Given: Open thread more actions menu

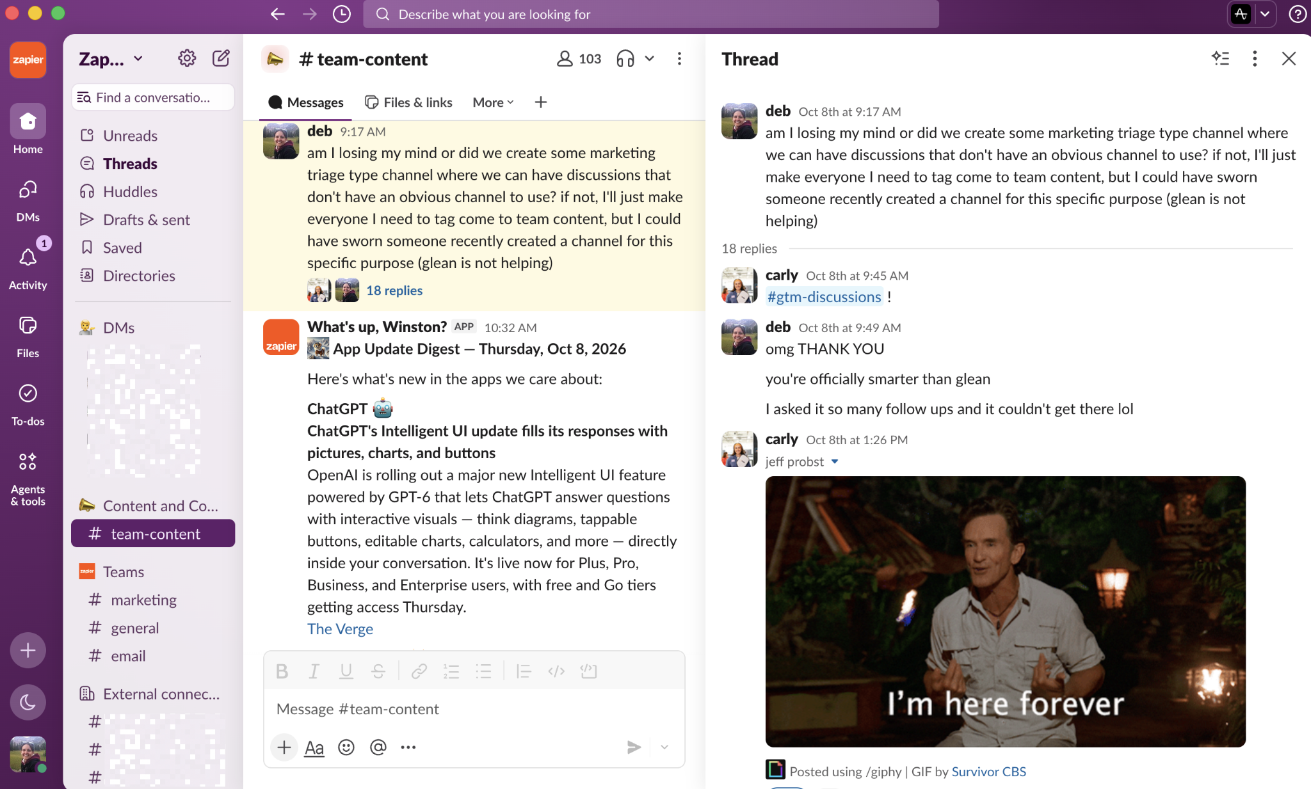Looking at the screenshot, I should click(1255, 59).
